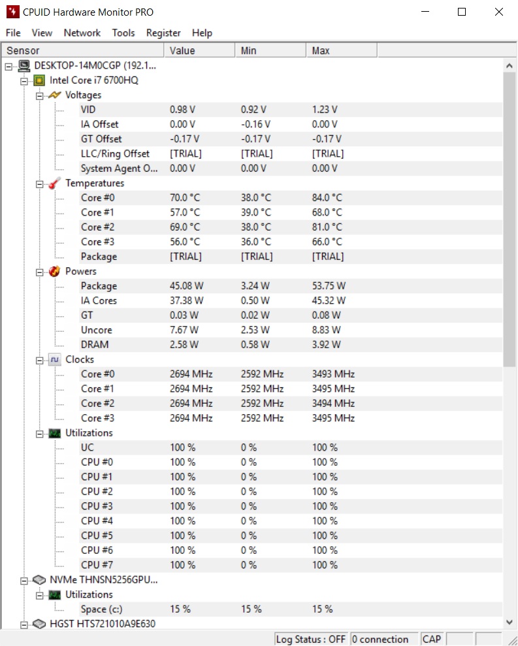The height and width of the screenshot is (646, 518).
Task: Click the Powers flame icon
Action: coord(54,272)
